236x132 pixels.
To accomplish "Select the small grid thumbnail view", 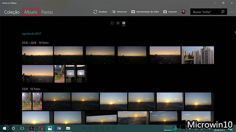I will click(124, 23).
